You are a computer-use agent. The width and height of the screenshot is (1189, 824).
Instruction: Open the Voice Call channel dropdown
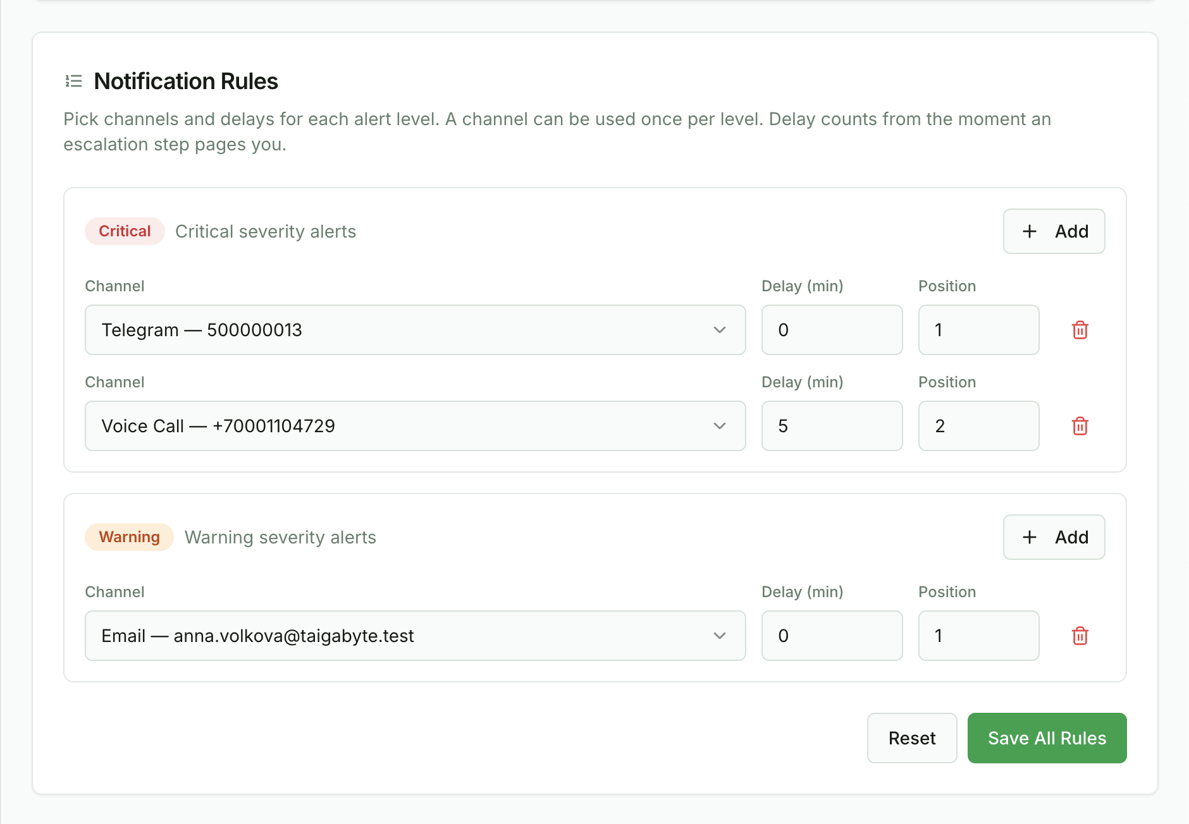point(415,426)
